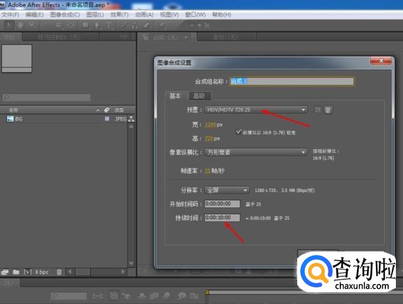
Task: Open the graph editor in timeline
Action: click(195, 296)
